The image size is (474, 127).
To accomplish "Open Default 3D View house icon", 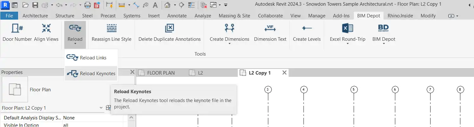I will coord(167,5).
